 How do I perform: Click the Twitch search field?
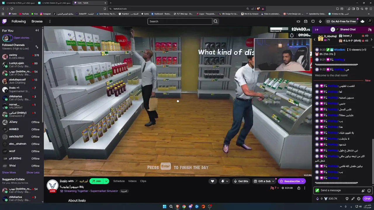(x=180, y=21)
